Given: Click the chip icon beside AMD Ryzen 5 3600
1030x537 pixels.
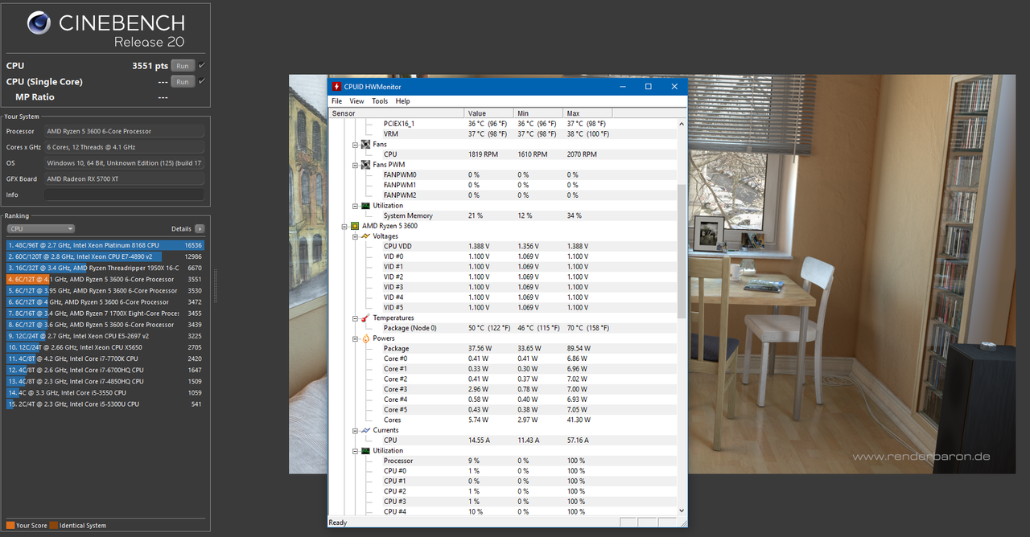Looking at the screenshot, I should coord(355,226).
